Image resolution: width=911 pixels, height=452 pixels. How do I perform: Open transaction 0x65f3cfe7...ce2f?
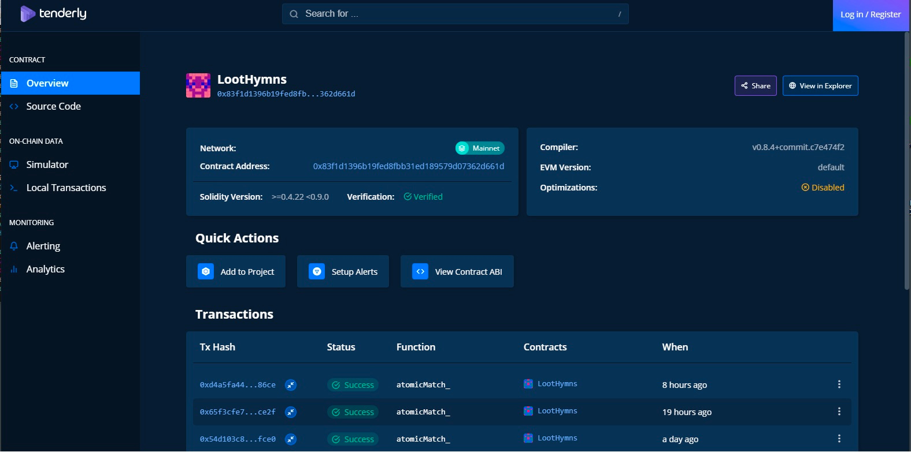(238, 412)
